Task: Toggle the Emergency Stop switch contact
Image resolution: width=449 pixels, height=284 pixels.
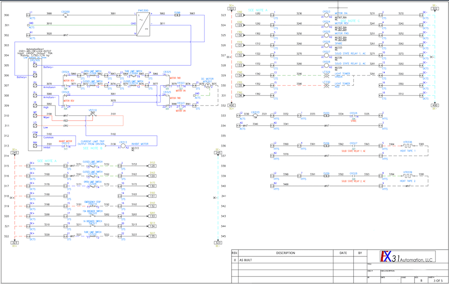Action: coord(93,206)
